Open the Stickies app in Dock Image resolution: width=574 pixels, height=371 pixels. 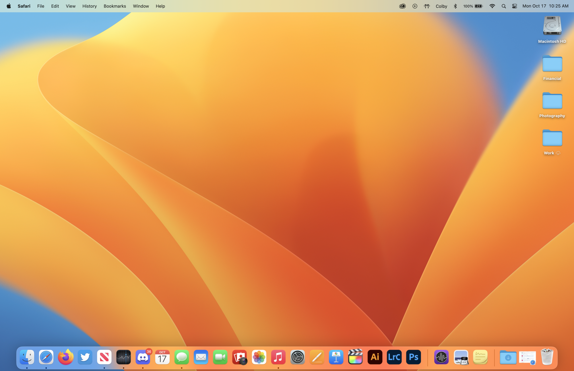(480, 357)
